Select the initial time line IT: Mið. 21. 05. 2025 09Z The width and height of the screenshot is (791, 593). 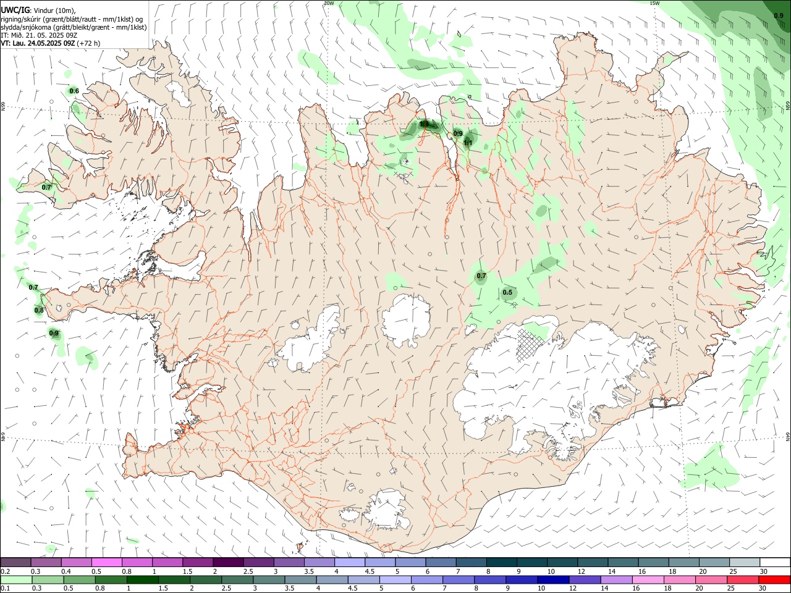39,35
